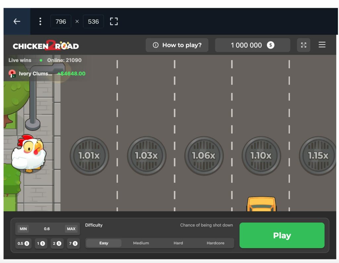Select Hard difficulty
Image resolution: width=339 pixels, height=263 pixels.
click(178, 243)
